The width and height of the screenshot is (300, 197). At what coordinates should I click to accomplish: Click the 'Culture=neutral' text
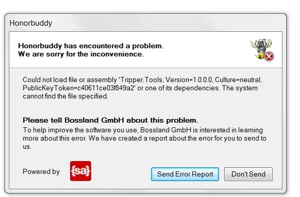tap(238, 80)
